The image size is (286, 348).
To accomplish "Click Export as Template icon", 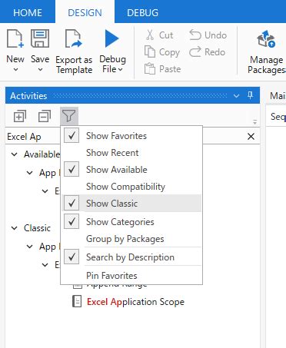I will 74,38.
